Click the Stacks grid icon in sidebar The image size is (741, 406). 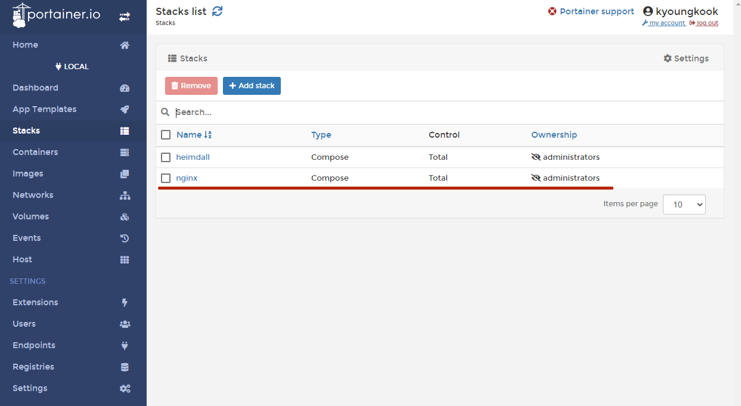125,131
